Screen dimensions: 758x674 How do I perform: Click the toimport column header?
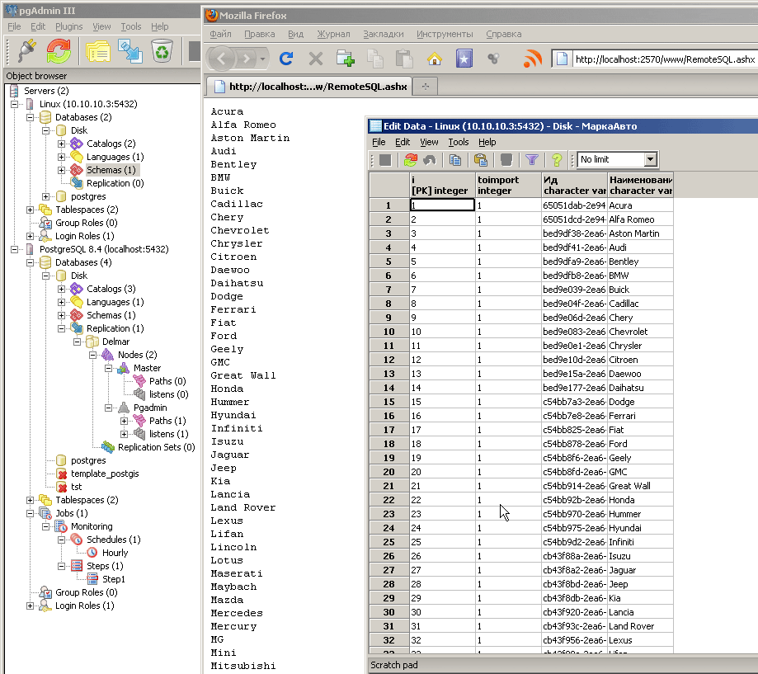tap(508, 185)
